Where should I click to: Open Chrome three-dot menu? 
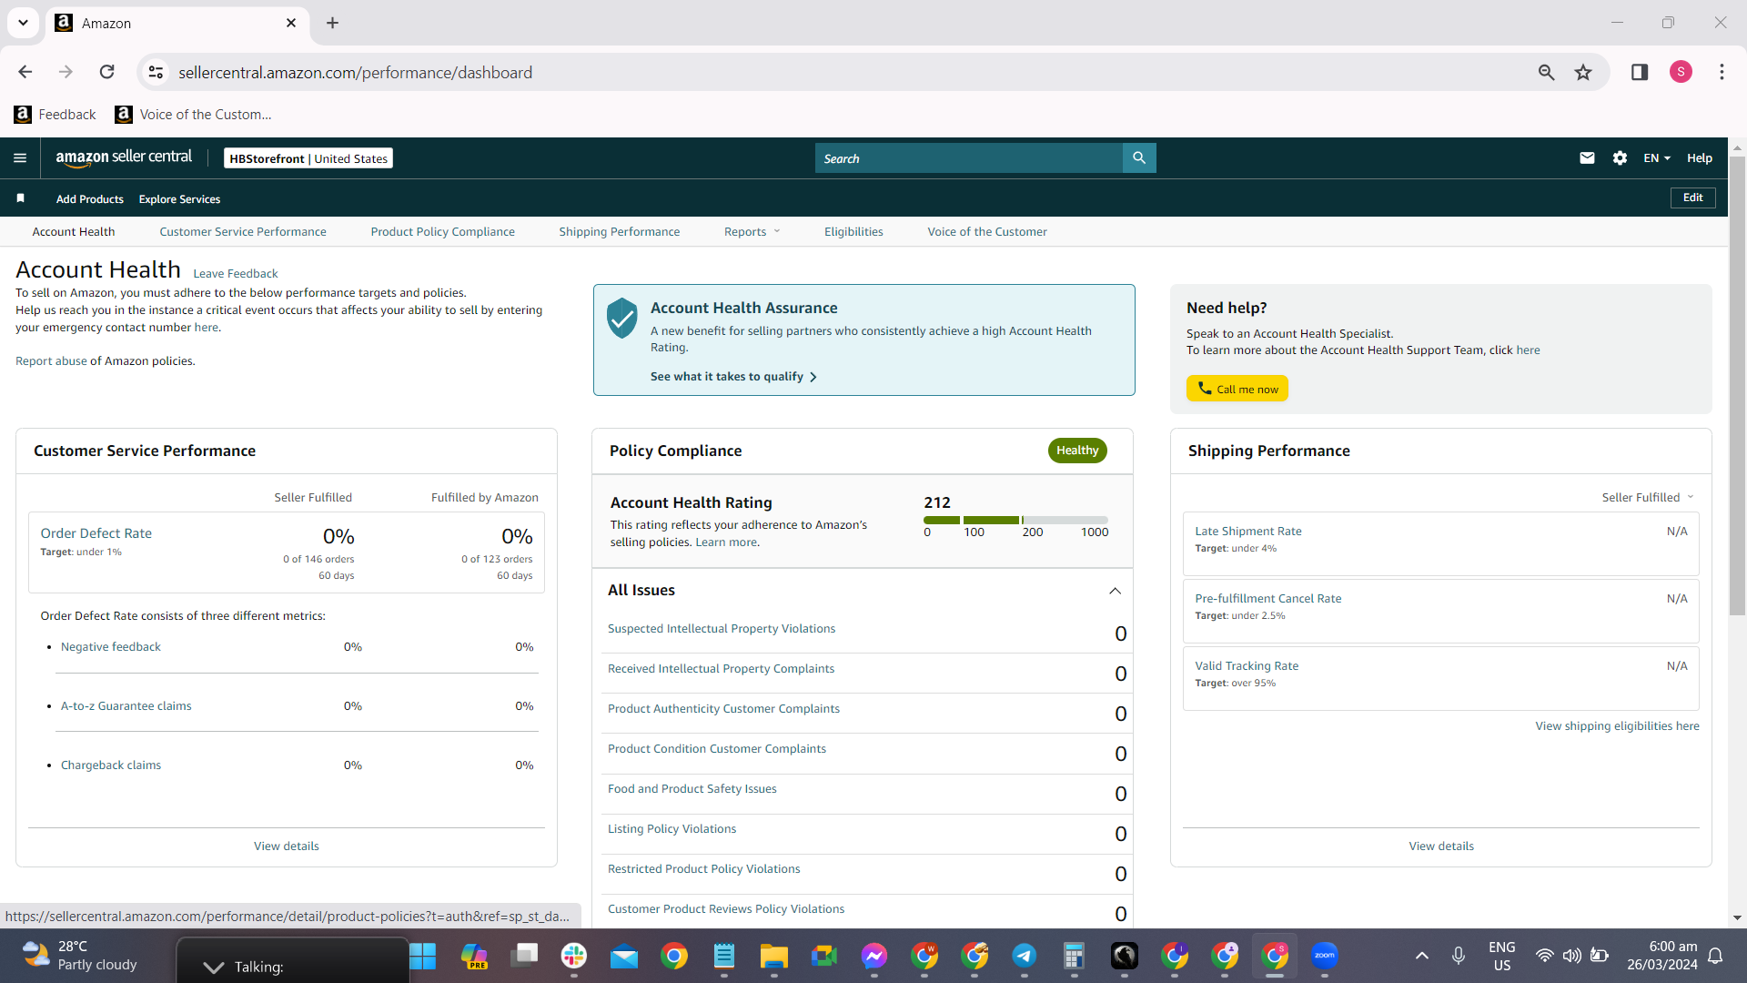point(1722,72)
